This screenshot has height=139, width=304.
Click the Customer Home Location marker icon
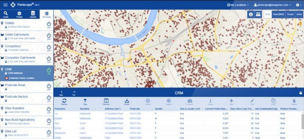(x=6, y=78)
